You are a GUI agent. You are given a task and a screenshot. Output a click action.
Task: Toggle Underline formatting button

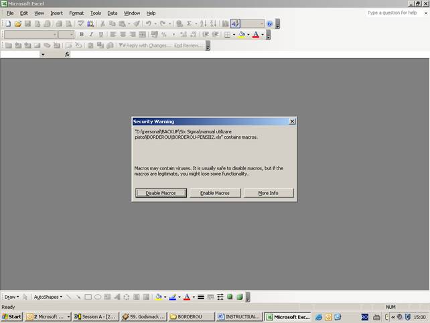[x=101, y=35]
